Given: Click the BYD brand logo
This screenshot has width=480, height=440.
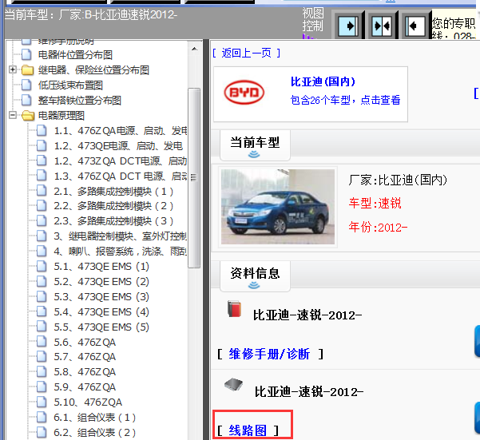Looking at the screenshot, I should (244, 92).
